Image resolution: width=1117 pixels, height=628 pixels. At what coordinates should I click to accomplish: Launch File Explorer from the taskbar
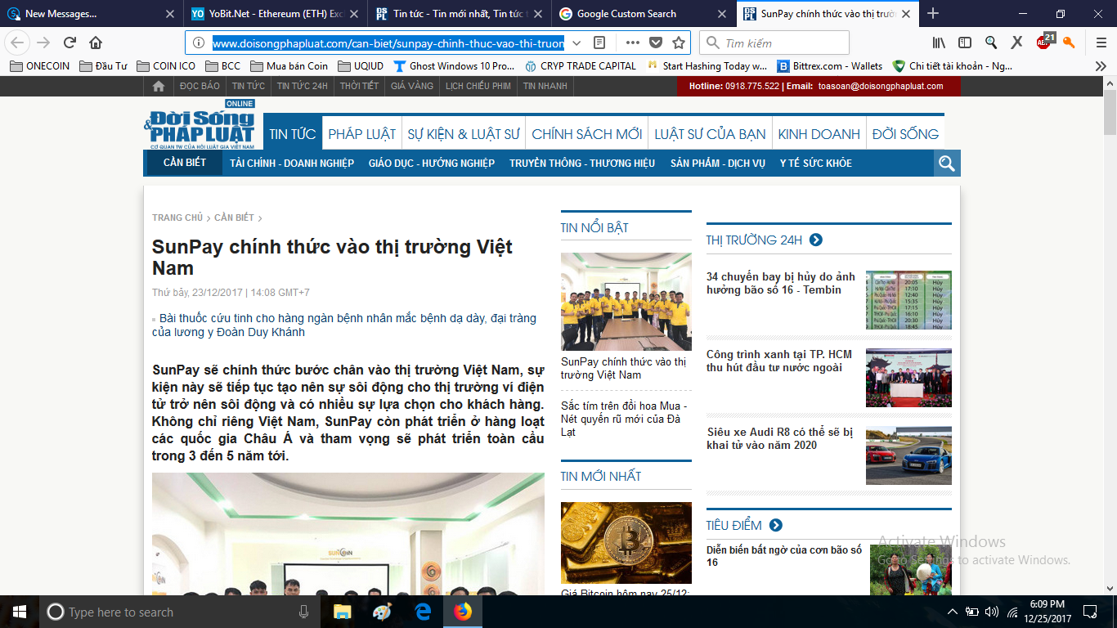click(342, 612)
